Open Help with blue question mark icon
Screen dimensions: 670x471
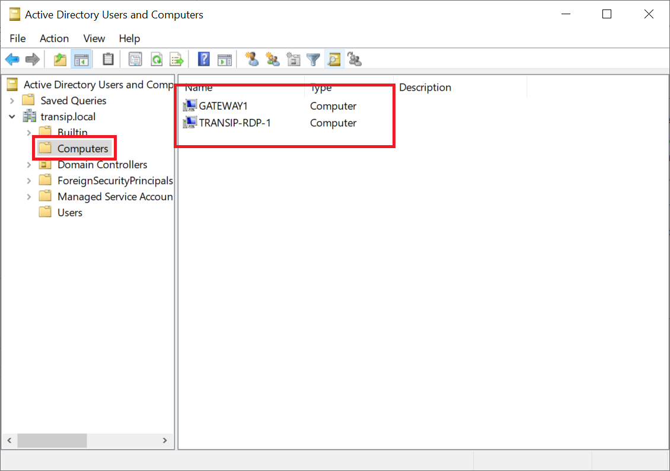coord(204,59)
